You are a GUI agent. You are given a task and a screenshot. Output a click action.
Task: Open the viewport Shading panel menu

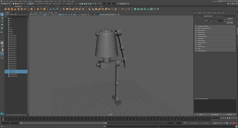coord(36,13)
